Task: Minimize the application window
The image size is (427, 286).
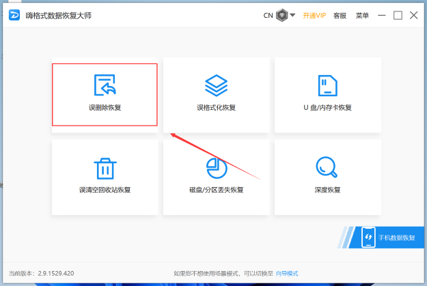Action: pos(382,15)
